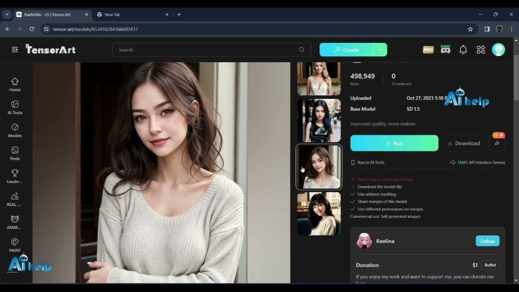Switch to the RaelisMix v5 tab
Screen dimensions: 519x292
(53, 14)
